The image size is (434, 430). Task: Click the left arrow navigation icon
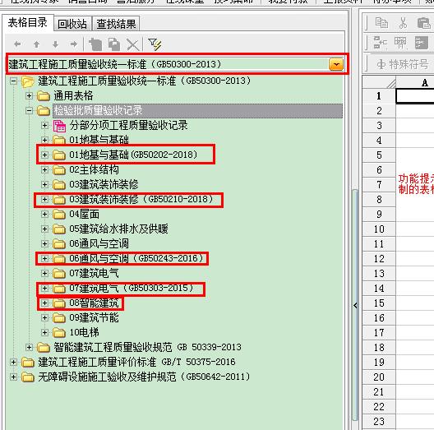17,44
